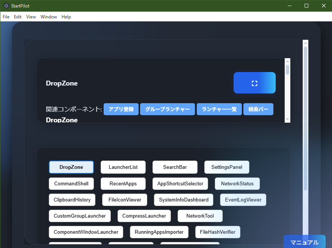Image resolution: width=332 pixels, height=248 pixels.
Task: Select the アプリ登録 related component chip
Action: pyautogui.click(x=121, y=109)
